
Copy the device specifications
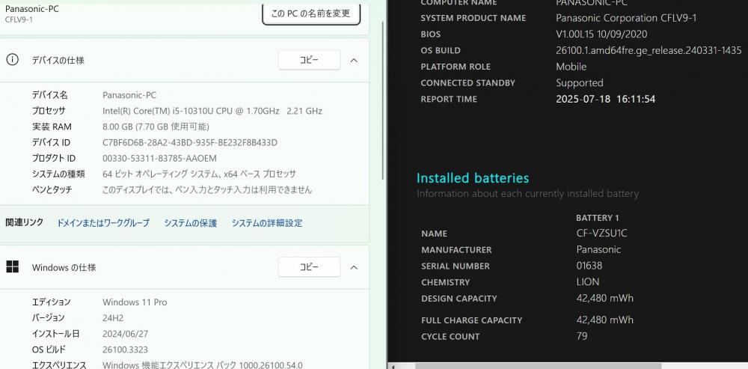[x=309, y=60]
